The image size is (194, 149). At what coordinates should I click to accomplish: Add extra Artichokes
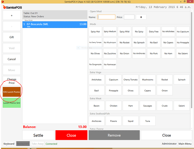[97, 80]
